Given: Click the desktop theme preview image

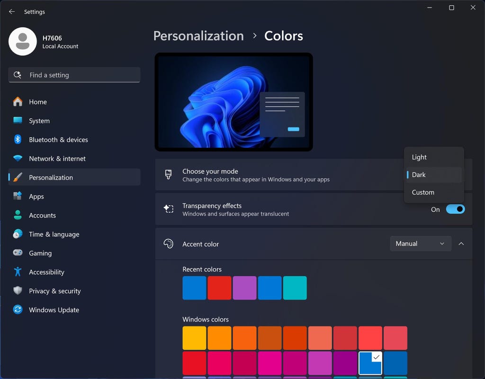Looking at the screenshot, I should point(234,102).
